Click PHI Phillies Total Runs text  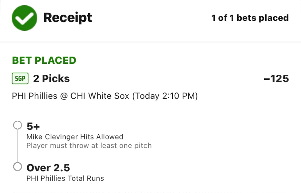(65, 178)
